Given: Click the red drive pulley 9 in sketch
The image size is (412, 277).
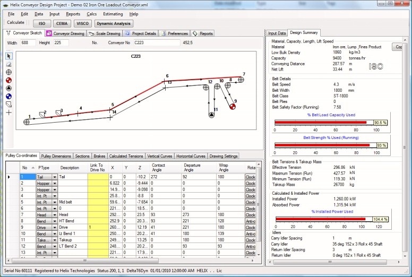Looking at the screenshot, I should tap(232, 107).
